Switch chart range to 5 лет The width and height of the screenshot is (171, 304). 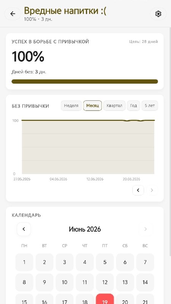coord(150,106)
